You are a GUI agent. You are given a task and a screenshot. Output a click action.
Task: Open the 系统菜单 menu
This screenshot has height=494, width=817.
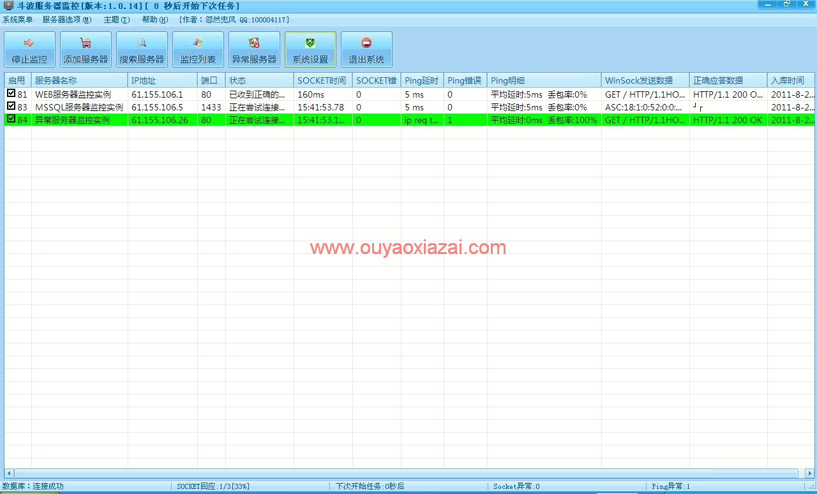[18, 20]
